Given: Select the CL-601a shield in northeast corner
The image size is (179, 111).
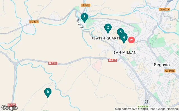Looking at the screenshot, I should (x=164, y=9).
